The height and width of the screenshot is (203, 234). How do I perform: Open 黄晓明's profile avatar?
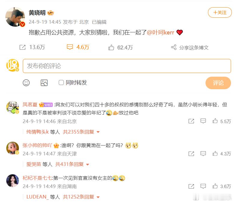tap(15, 17)
